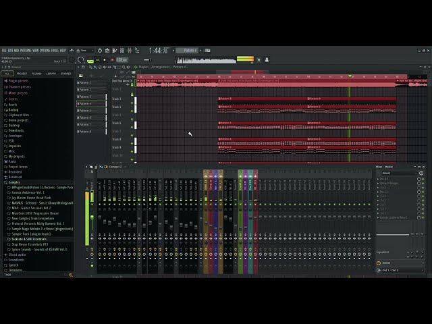Click the metronome icon in the main toolbar
Screen dimensions: 432x324
100,51
